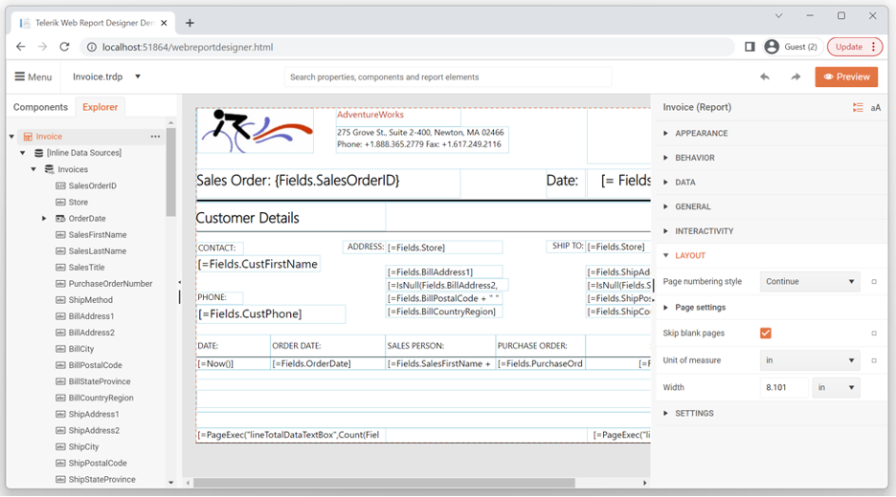Click the Preview button

[x=846, y=77]
